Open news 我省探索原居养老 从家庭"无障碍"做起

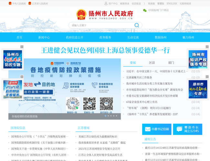point(102,143)
